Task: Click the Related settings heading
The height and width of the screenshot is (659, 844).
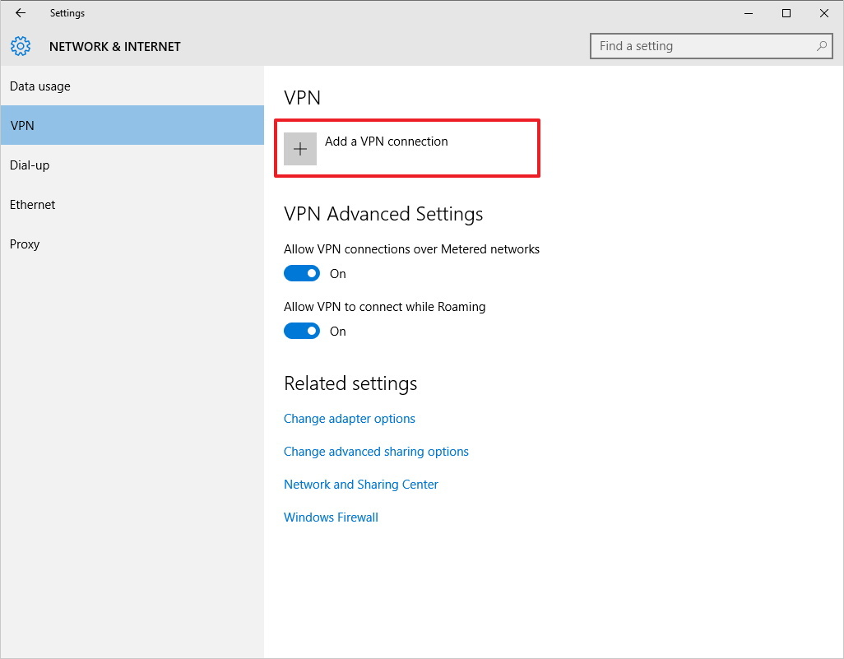Action: [x=350, y=384]
